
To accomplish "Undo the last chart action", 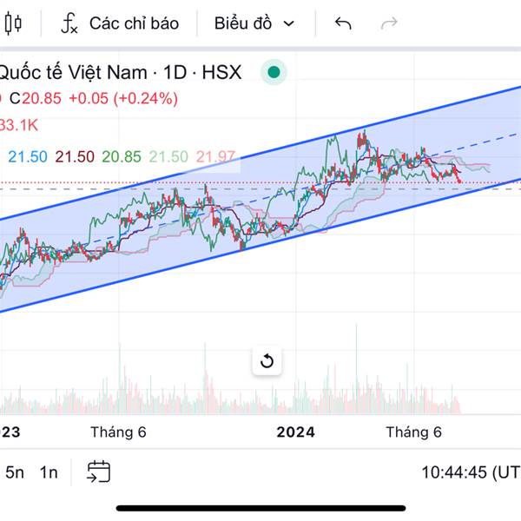I will (343, 23).
